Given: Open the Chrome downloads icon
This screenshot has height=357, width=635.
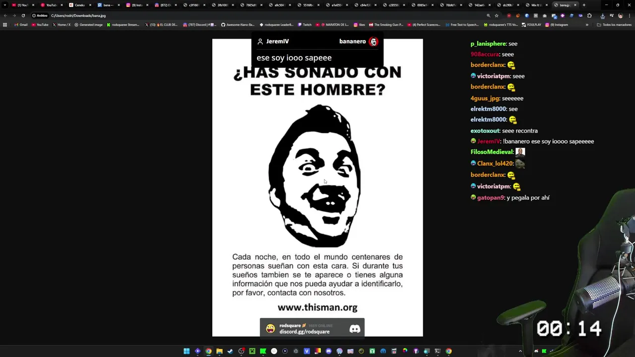Looking at the screenshot, I should [x=602, y=15].
